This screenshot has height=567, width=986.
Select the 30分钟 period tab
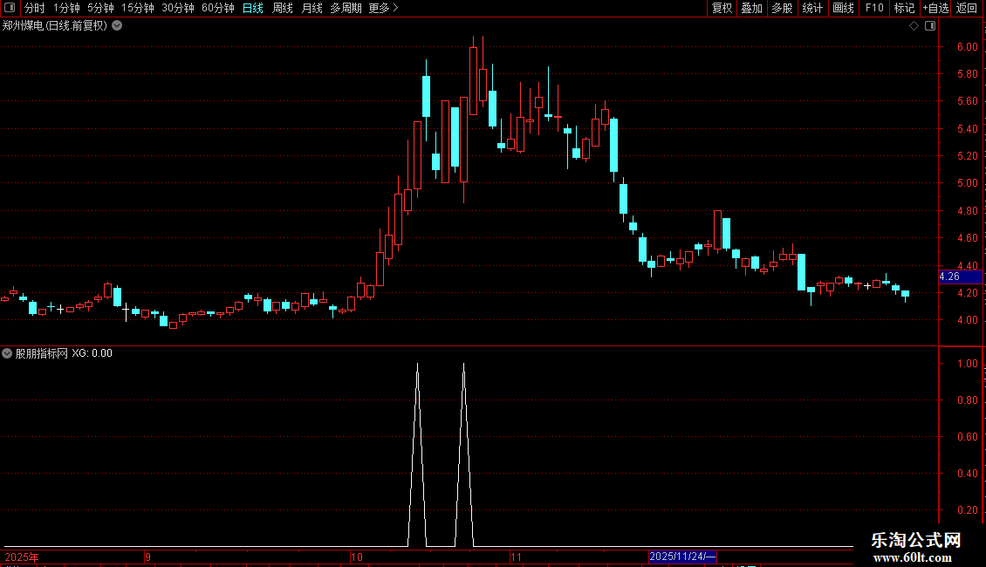(x=177, y=8)
